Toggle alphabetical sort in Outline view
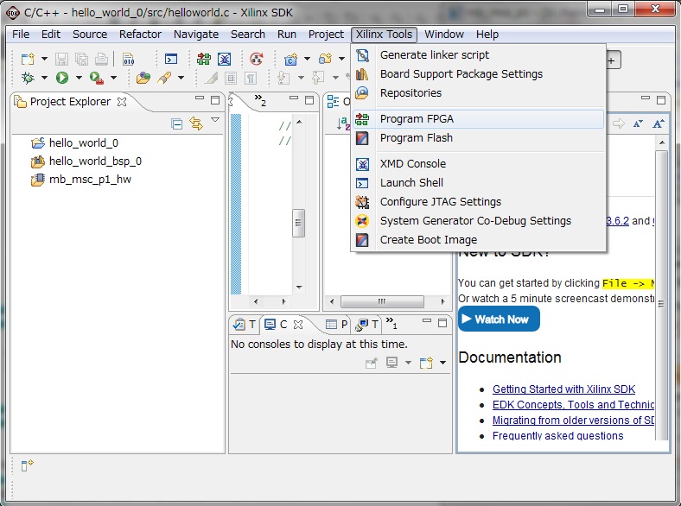Screen dimensions: 681x506 click(343, 123)
